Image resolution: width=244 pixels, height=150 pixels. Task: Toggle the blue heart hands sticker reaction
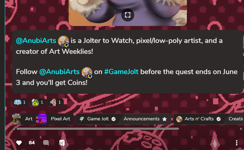tap(20, 103)
